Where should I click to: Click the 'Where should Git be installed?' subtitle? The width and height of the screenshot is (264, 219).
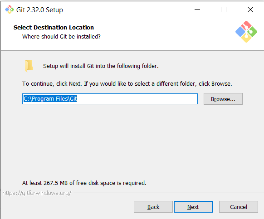(61, 37)
